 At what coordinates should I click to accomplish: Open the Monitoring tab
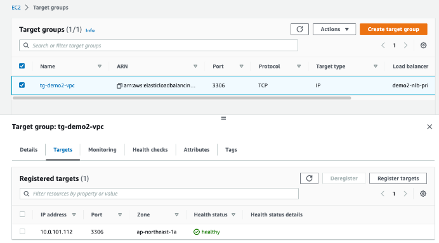click(x=102, y=150)
